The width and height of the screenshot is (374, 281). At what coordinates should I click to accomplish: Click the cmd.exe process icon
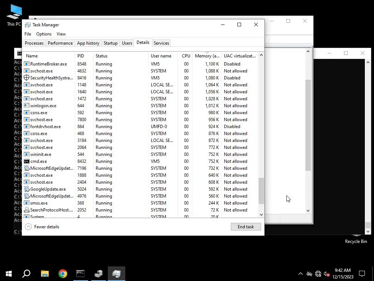(x=26, y=161)
